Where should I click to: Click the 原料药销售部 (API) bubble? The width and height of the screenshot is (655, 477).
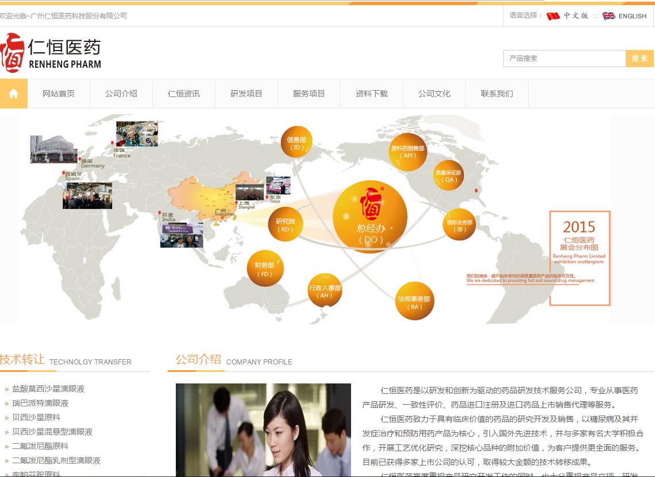408,152
